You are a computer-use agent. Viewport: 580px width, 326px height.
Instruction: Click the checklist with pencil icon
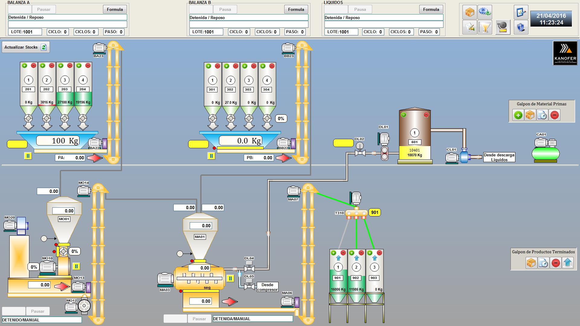pyautogui.click(x=520, y=12)
